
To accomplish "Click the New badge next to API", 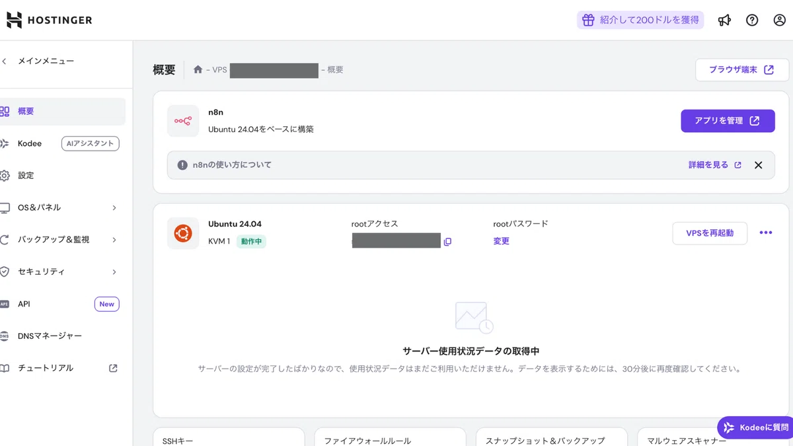I will (x=107, y=304).
